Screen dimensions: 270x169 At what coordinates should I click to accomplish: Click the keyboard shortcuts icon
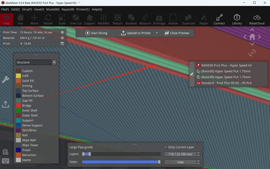point(6,161)
